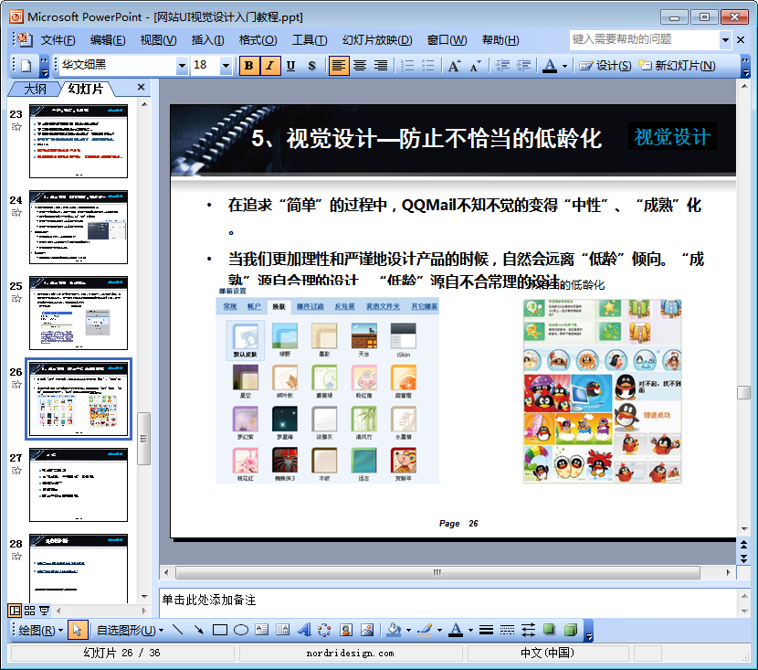Click the 新幻灯片(N) new slide button
The width and height of the screenshot is (758, 670).
point(678,65)
